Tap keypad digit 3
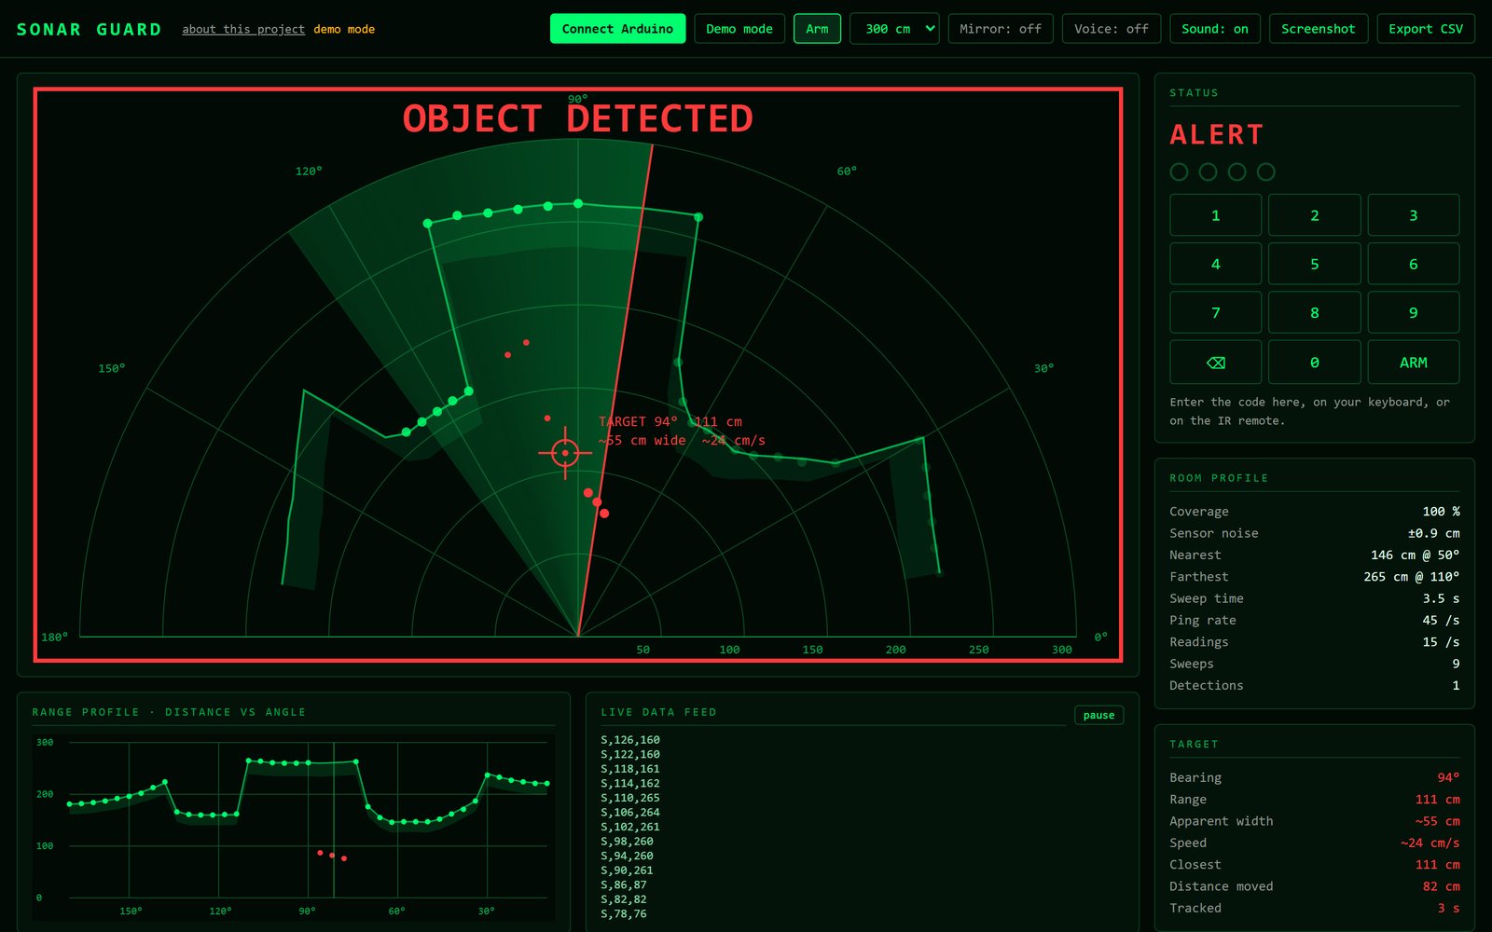1492x932 pixels. (1414, 215)
